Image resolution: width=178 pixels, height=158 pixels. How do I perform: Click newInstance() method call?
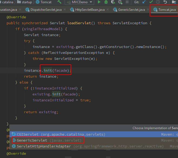pyautogui.click(x=150, y=47)
